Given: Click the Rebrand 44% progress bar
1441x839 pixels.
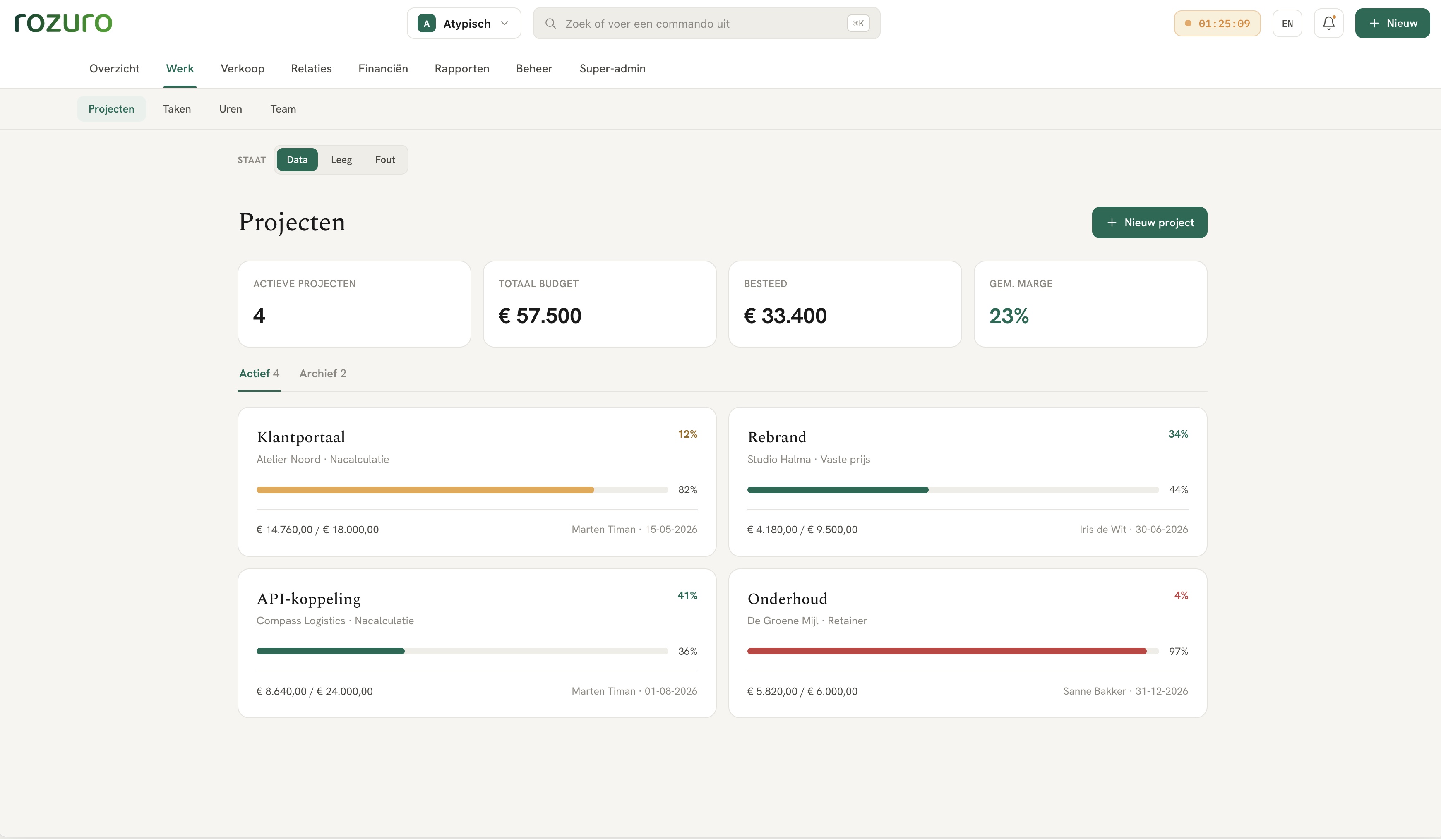Looking at the screenshot, I should (x=953, y=490).
